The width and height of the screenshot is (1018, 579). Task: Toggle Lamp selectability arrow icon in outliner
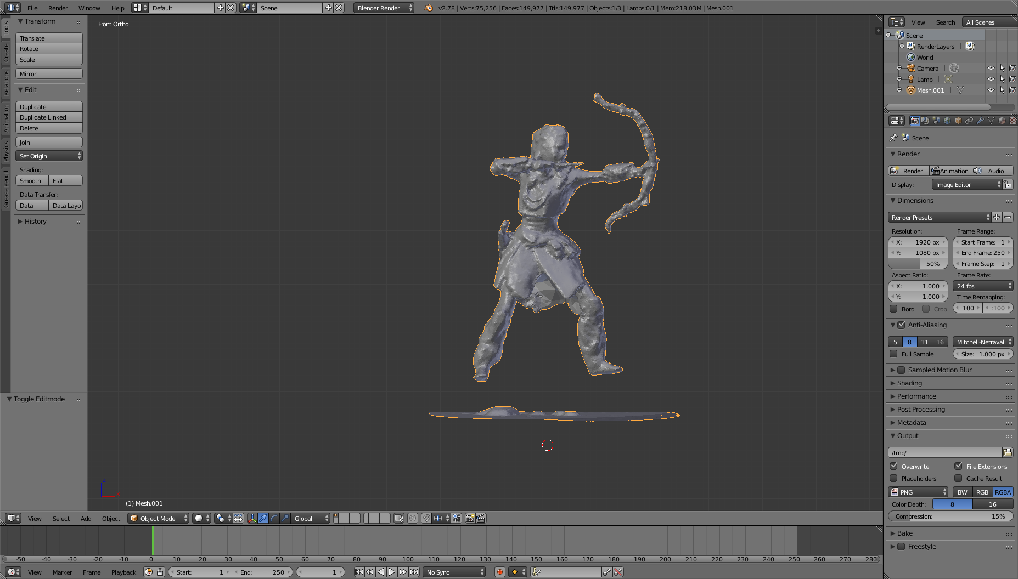click(1002, 79)
